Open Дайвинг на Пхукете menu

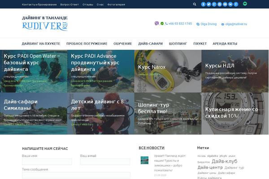(41, 44)
